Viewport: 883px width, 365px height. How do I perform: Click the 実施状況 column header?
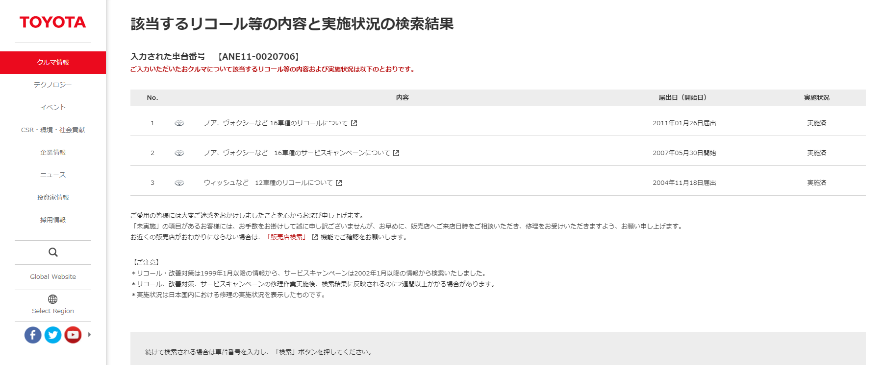click(817, 98)
